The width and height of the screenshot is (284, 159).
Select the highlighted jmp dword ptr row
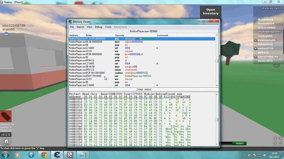coord(142,39)
